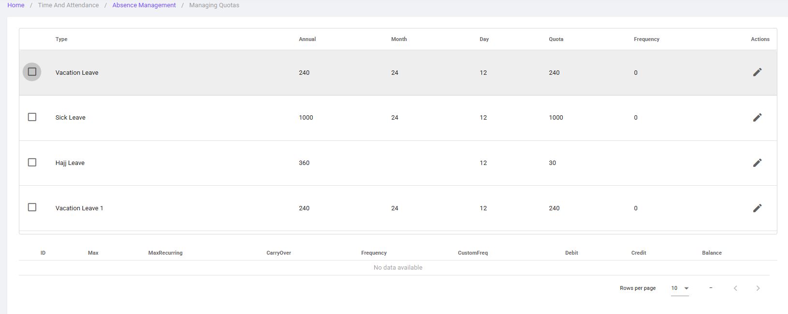788x314 pixels.
Task: Click the Managing Quotas breadcrumb
Action: pos(214,5)
